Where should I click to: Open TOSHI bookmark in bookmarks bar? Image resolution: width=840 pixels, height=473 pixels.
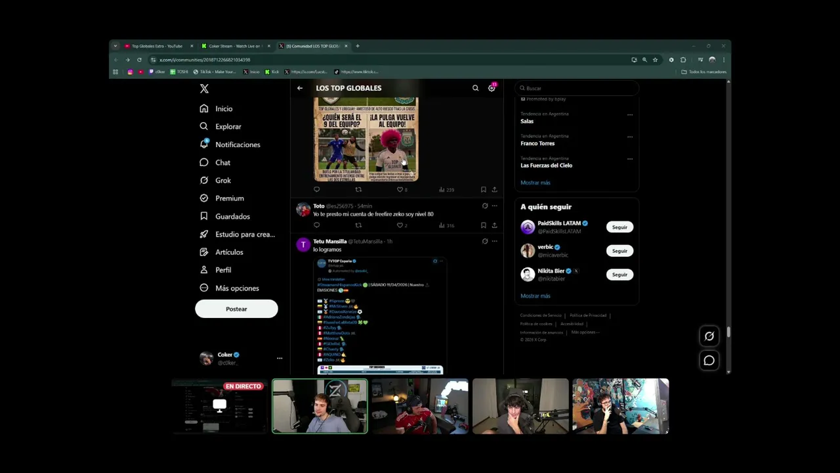point(179,72)
